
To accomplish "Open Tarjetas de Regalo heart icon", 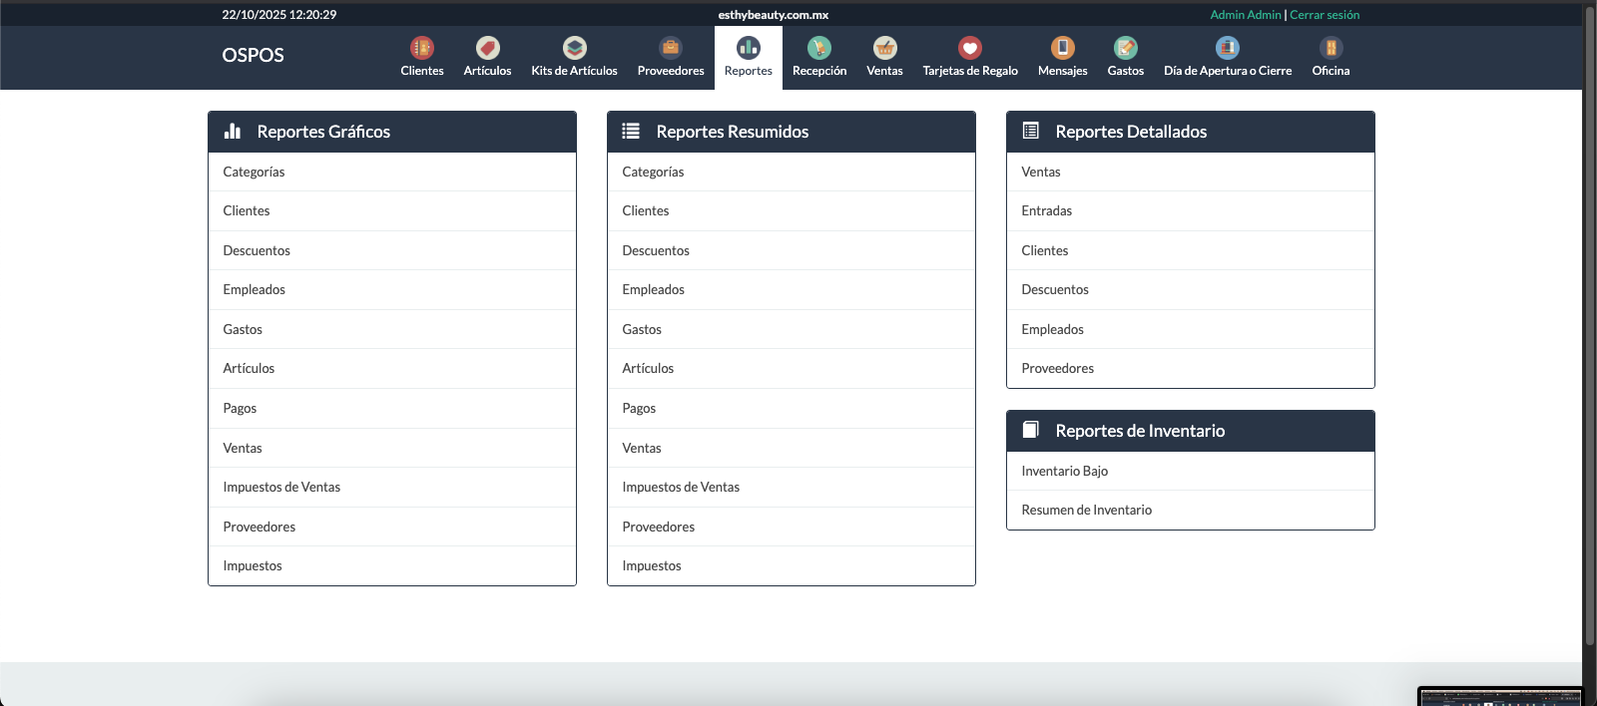I will pos(970,48).
